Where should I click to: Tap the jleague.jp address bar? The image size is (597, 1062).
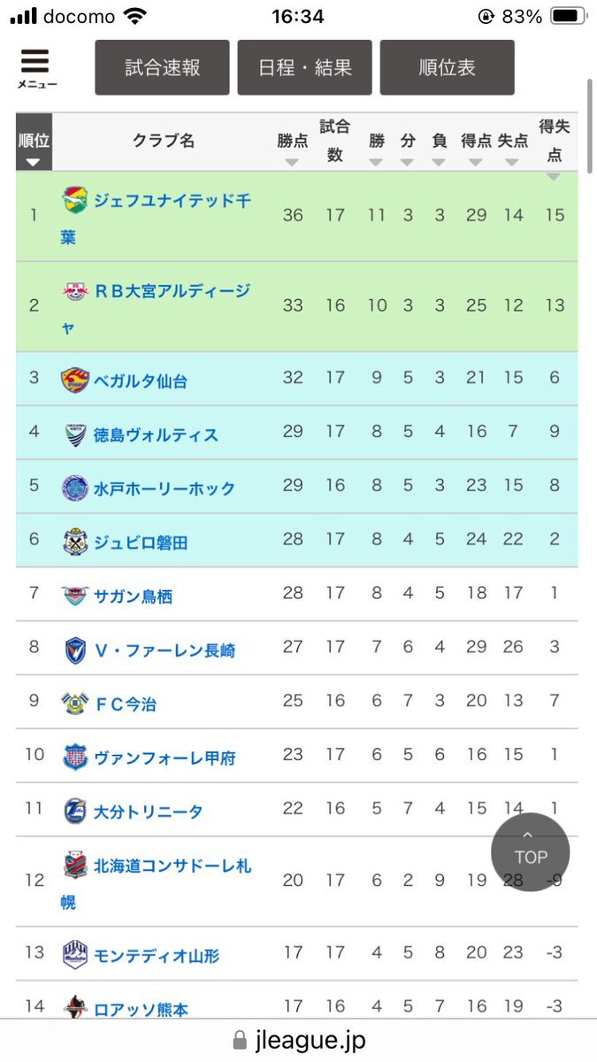[x=298, y=1040]
